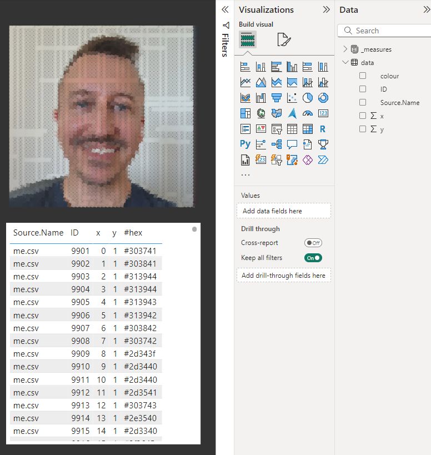Select the Key influencers visual
Screen dimensions: 431x455
(260, 144)
